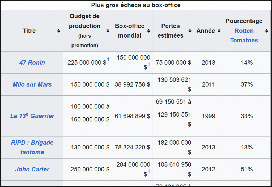Select the year 2013 in the RIPD row
Image resolution: width=272 pixels, height=187 pixels.
(208, 147)
